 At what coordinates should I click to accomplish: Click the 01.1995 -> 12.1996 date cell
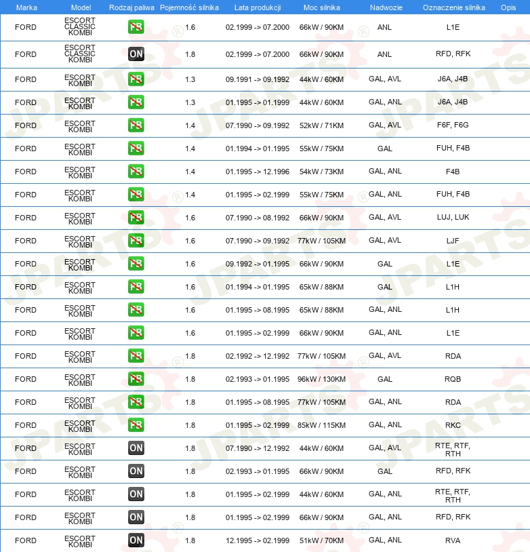click(258, 172)
